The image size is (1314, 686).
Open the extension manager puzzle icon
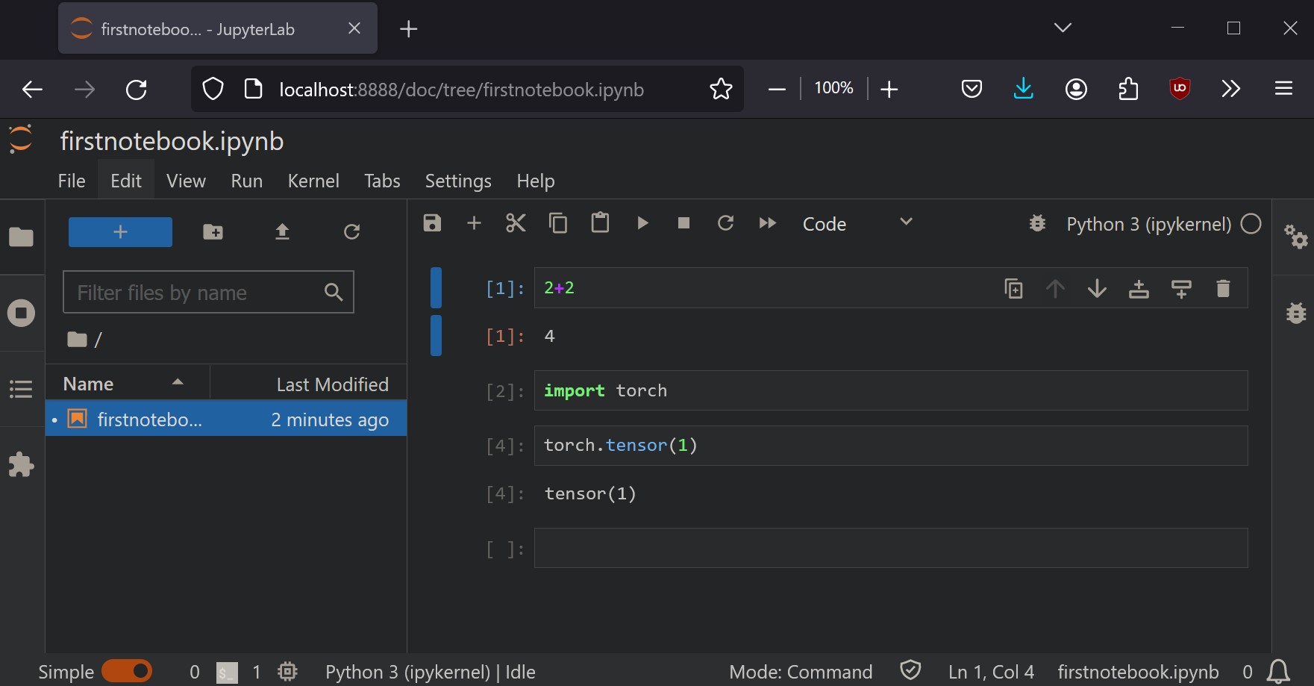pos(21,465)
